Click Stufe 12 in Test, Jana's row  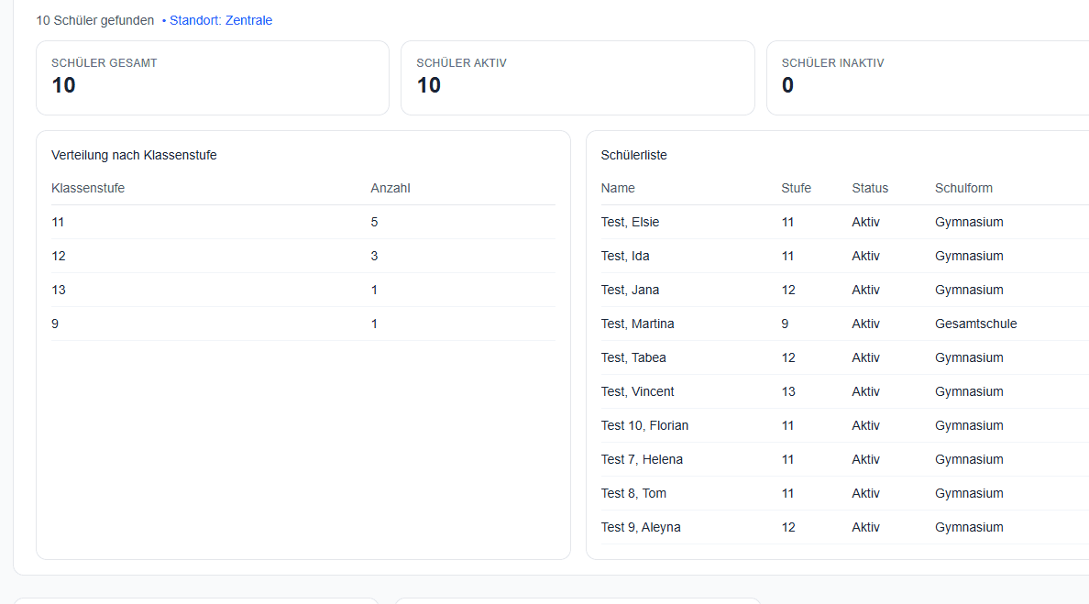788,291
